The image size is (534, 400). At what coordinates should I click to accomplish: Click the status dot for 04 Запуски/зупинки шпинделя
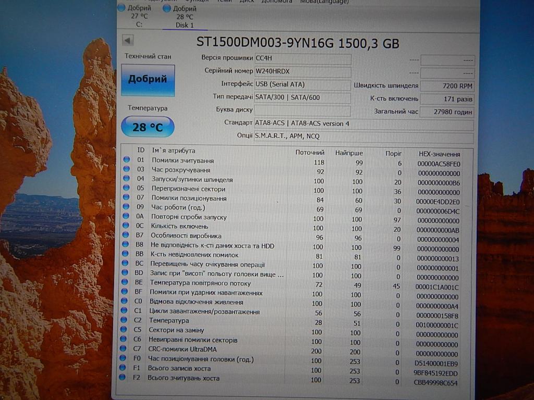127,178
